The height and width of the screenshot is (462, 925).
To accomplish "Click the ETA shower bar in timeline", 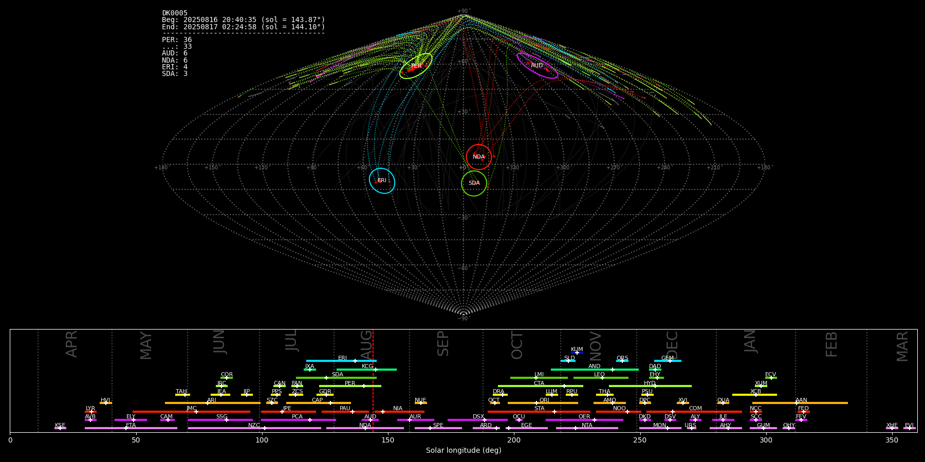I will click(131, 428).
